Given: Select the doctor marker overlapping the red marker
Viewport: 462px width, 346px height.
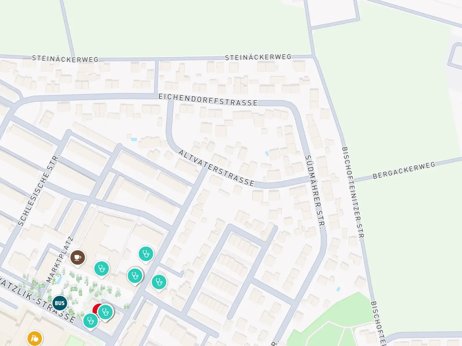Looking at the screenshot, I should [105, 312].
